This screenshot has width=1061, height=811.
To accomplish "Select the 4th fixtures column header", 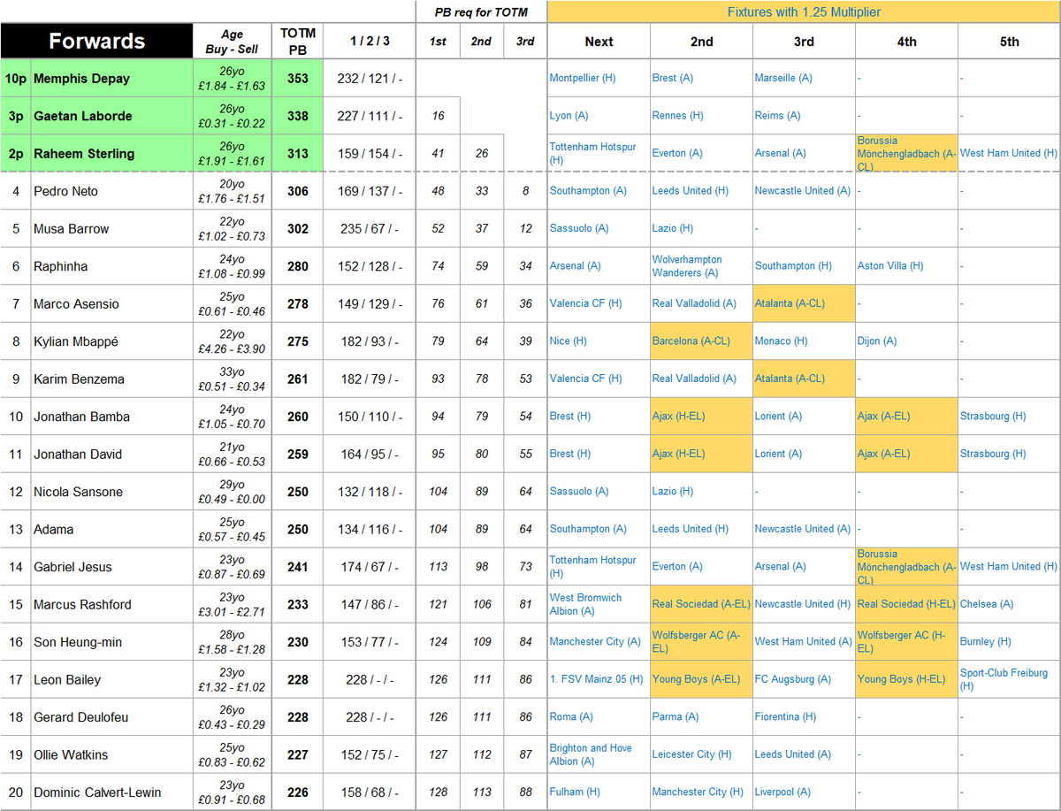I will coord(906,42).
